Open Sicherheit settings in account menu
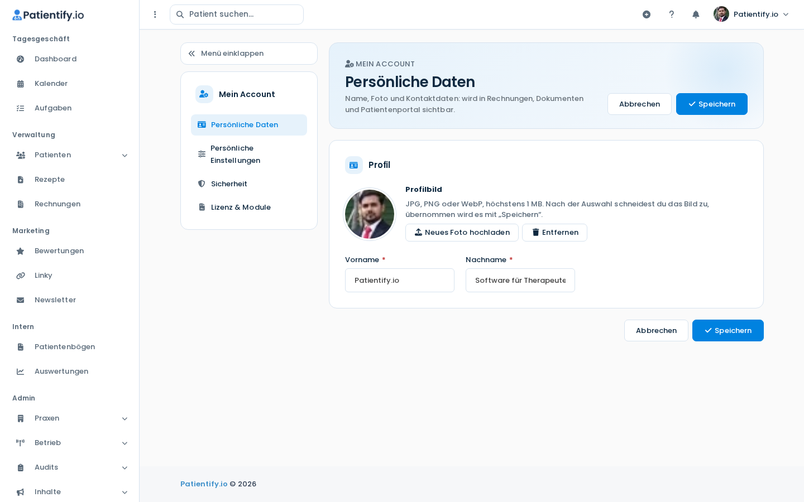The width and height of the screenshot is (804, 502). [x=249, y=184]
